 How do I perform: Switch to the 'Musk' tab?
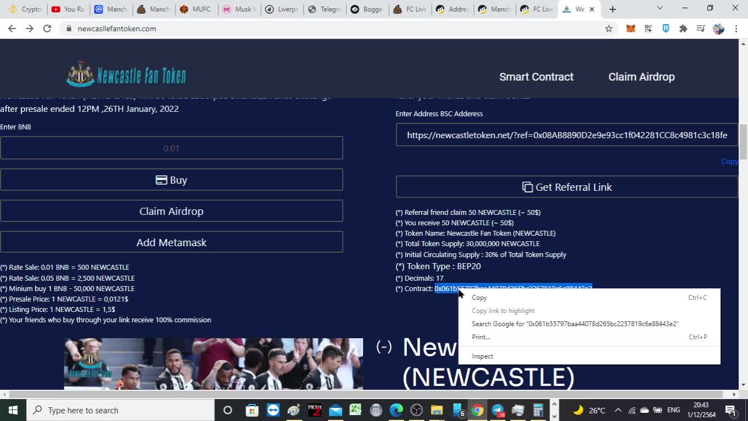point(239,9)
